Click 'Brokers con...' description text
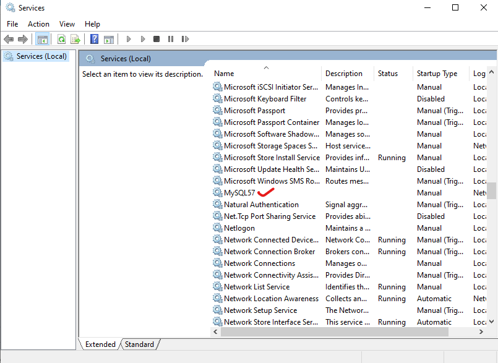This screenshot has width=498, height=363. point(348,252)
